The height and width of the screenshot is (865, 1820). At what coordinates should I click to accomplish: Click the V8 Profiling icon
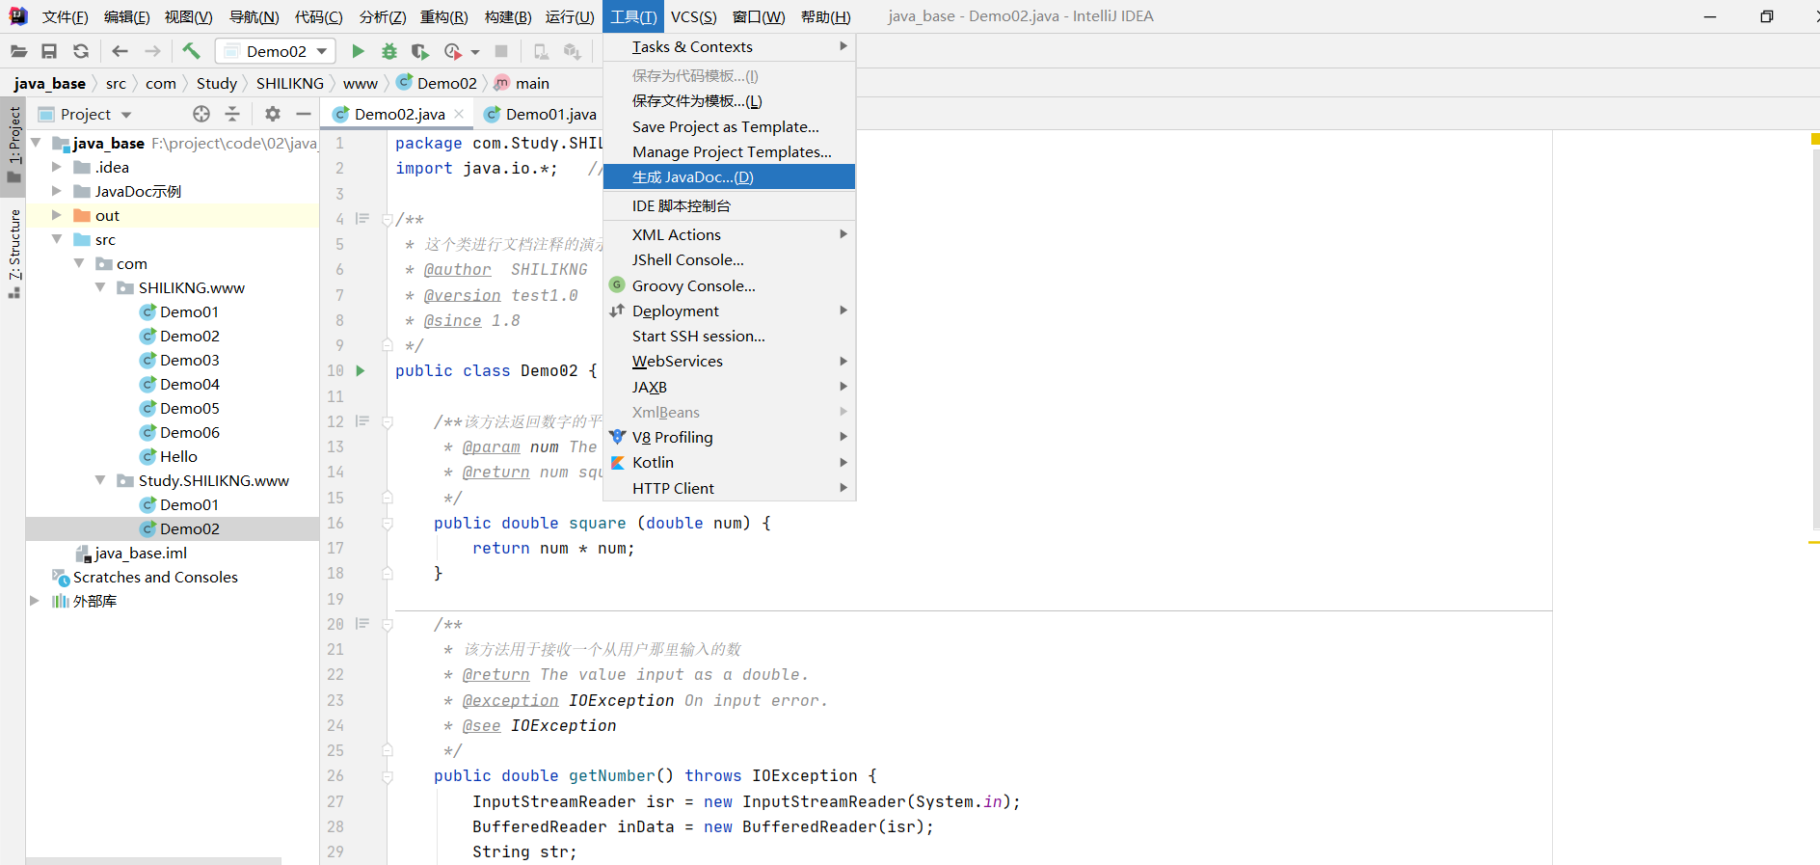tap(618, 437)
